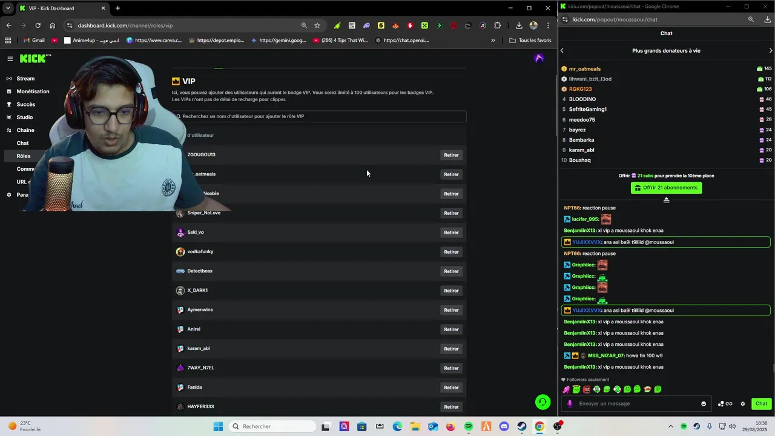Show hidden bookmarks with double chevron
The image size is (775, 436).
click(493, 41)
